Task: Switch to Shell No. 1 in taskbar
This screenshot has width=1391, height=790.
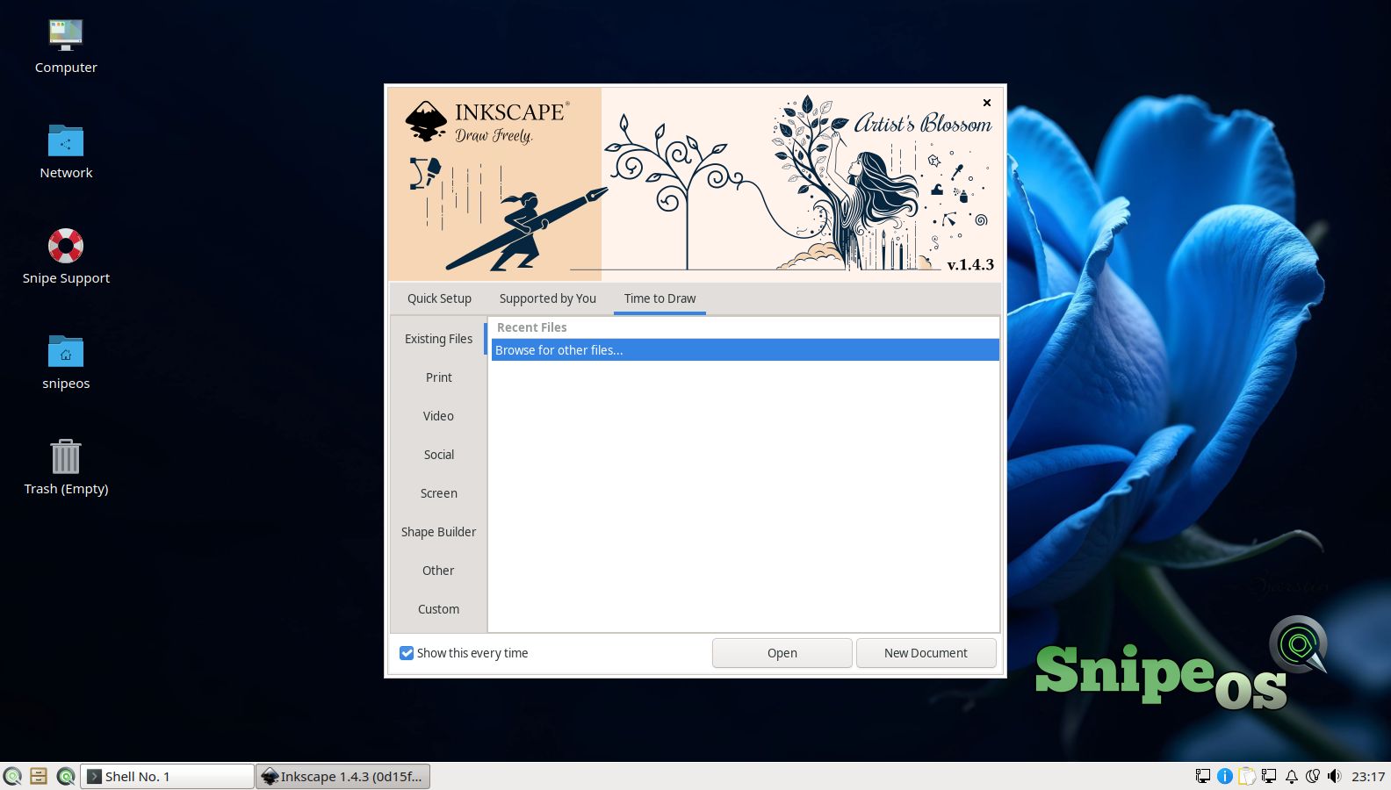Action: pos(167,776)
